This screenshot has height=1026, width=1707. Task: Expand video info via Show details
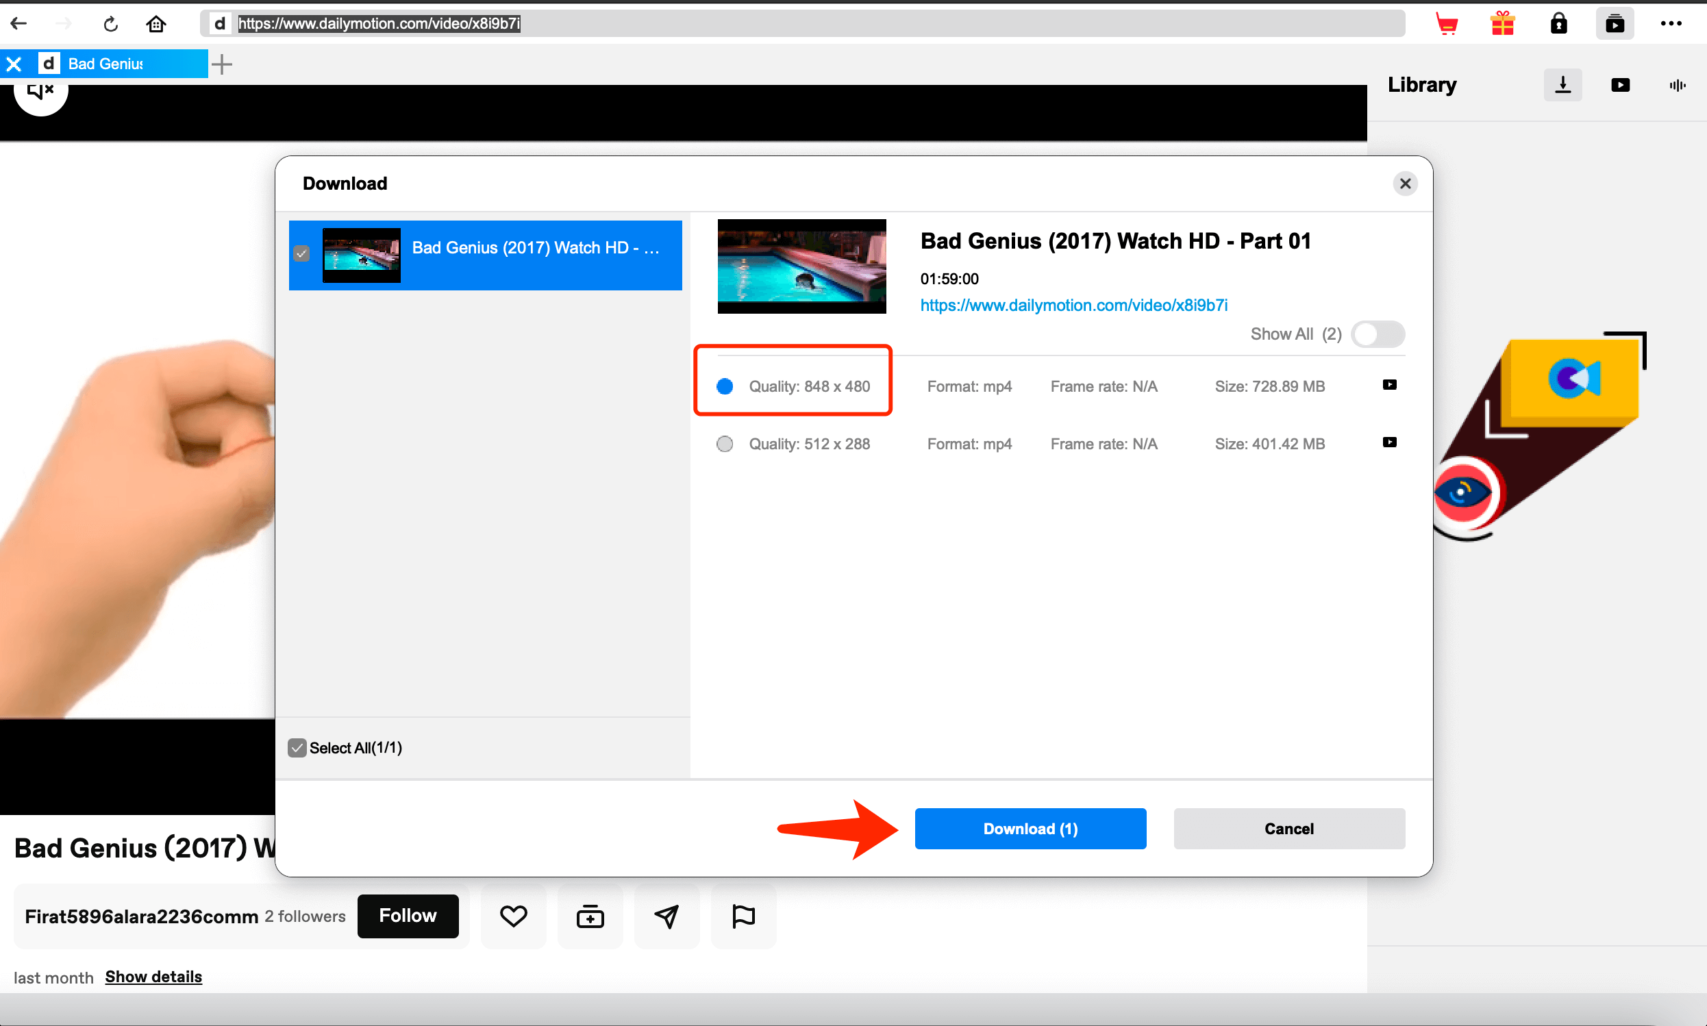pos(153,977)
